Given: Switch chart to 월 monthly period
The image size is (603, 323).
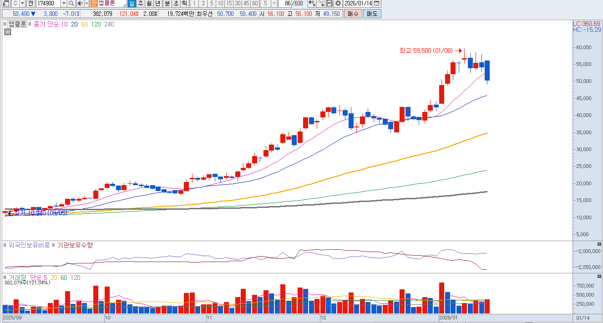Looking at the screenshot, I should pyautogui.click(x=149, y=4).
